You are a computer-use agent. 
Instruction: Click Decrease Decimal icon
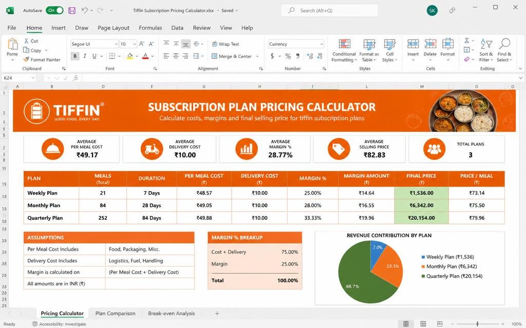click(320, 56)
